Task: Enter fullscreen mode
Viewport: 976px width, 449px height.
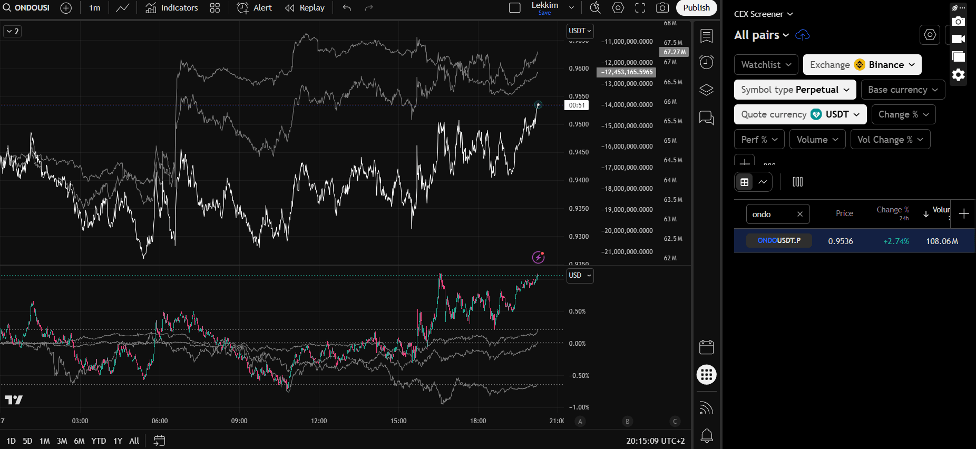Action: click(640, 8)
